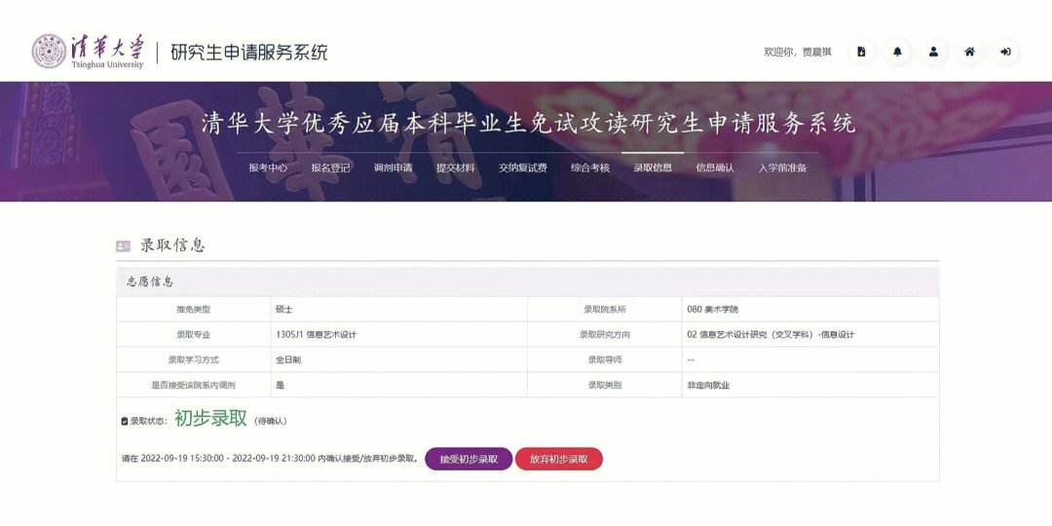Click the 志愿信息 section header
This screenshot has width=1052, height=526.
(x=527, y=282)
